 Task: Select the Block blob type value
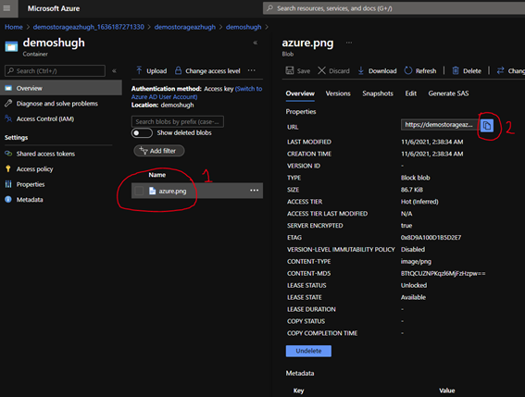tap(416, 178)
